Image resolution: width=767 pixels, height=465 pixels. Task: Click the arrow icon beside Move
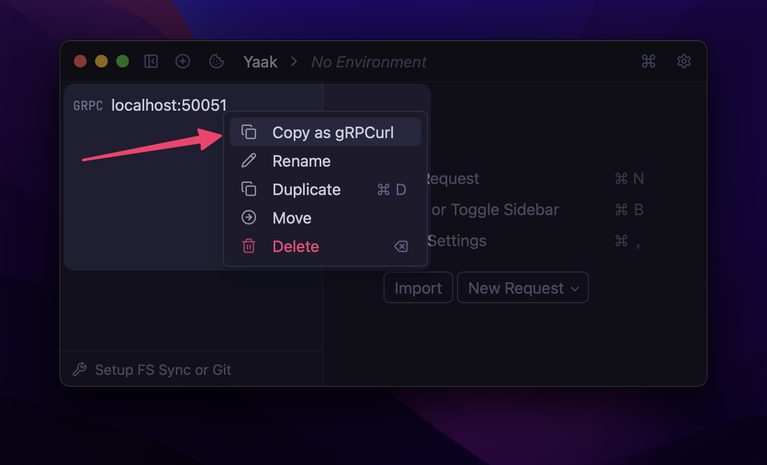click(249, 217)
